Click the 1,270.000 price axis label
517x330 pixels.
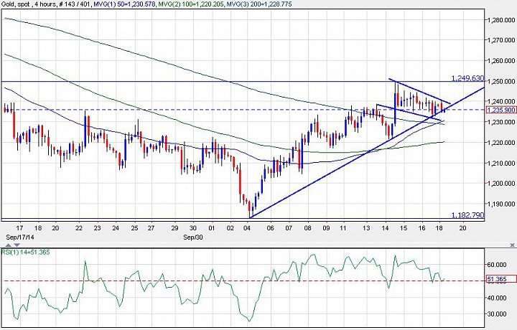pos(501,40)
